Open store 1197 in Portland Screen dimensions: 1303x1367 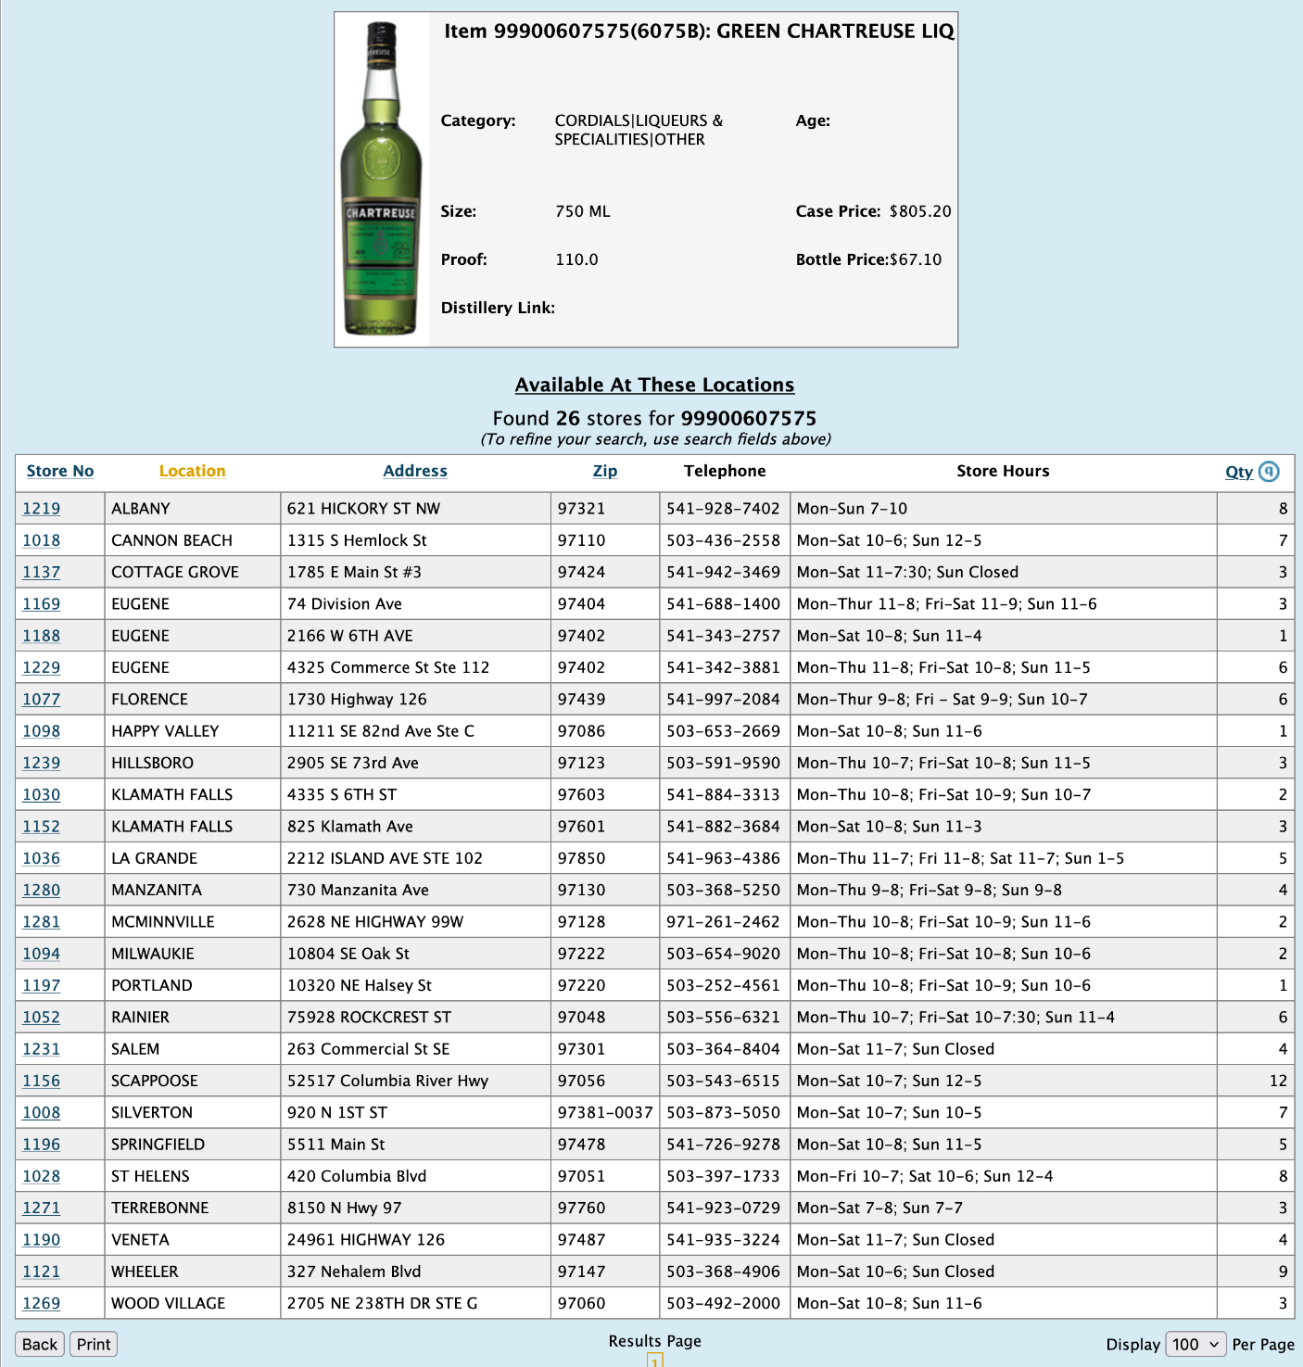tap(42, 985)
